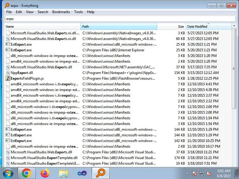Select file icon of Exports.ni.dll 3 KB row

pos(8,33)
